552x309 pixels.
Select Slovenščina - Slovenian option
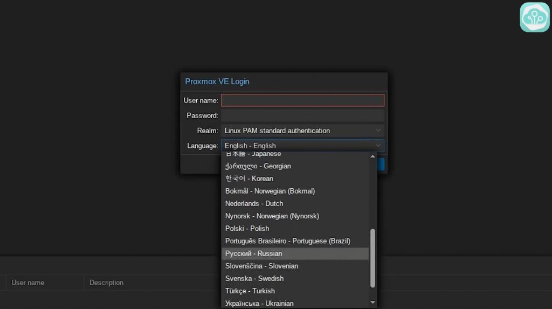[x=295, y=266]
